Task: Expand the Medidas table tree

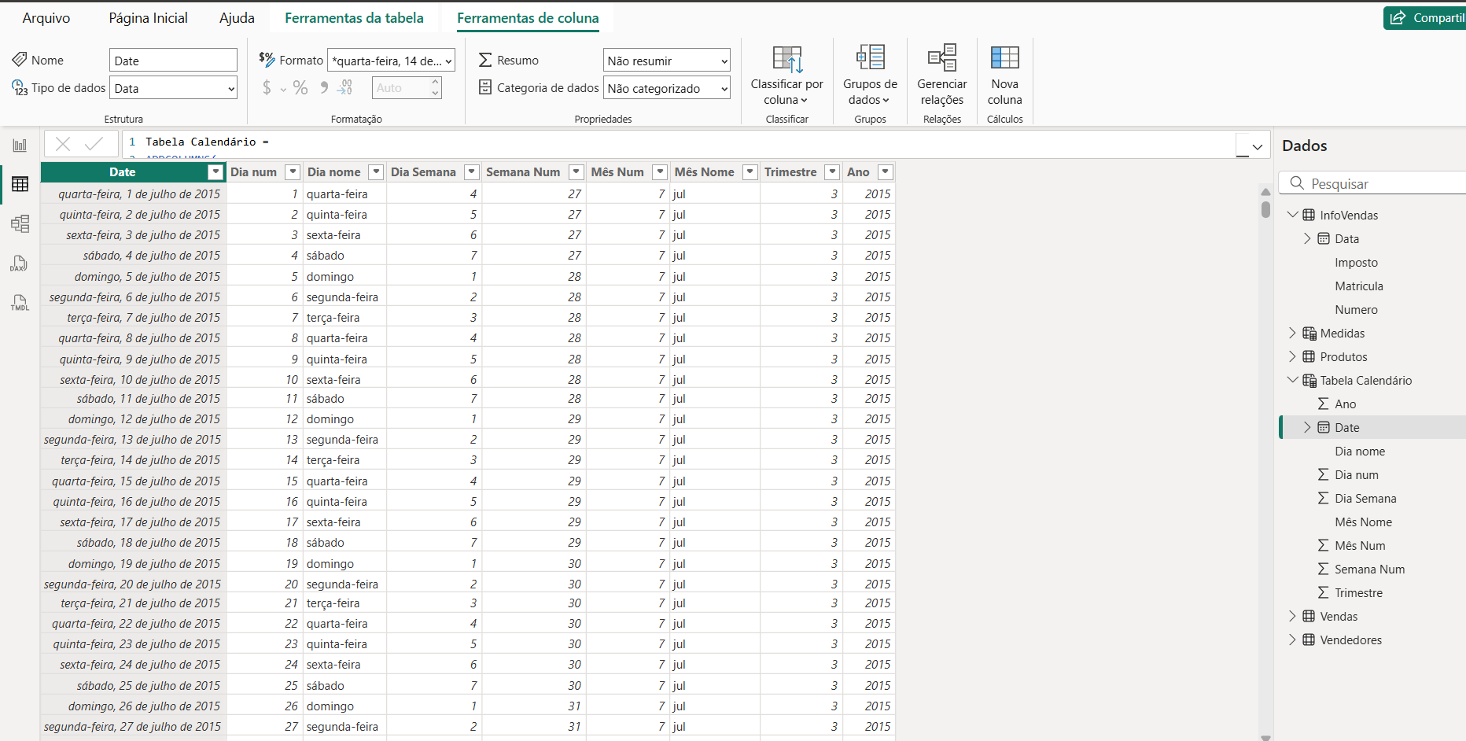Action: point(1292,333)
